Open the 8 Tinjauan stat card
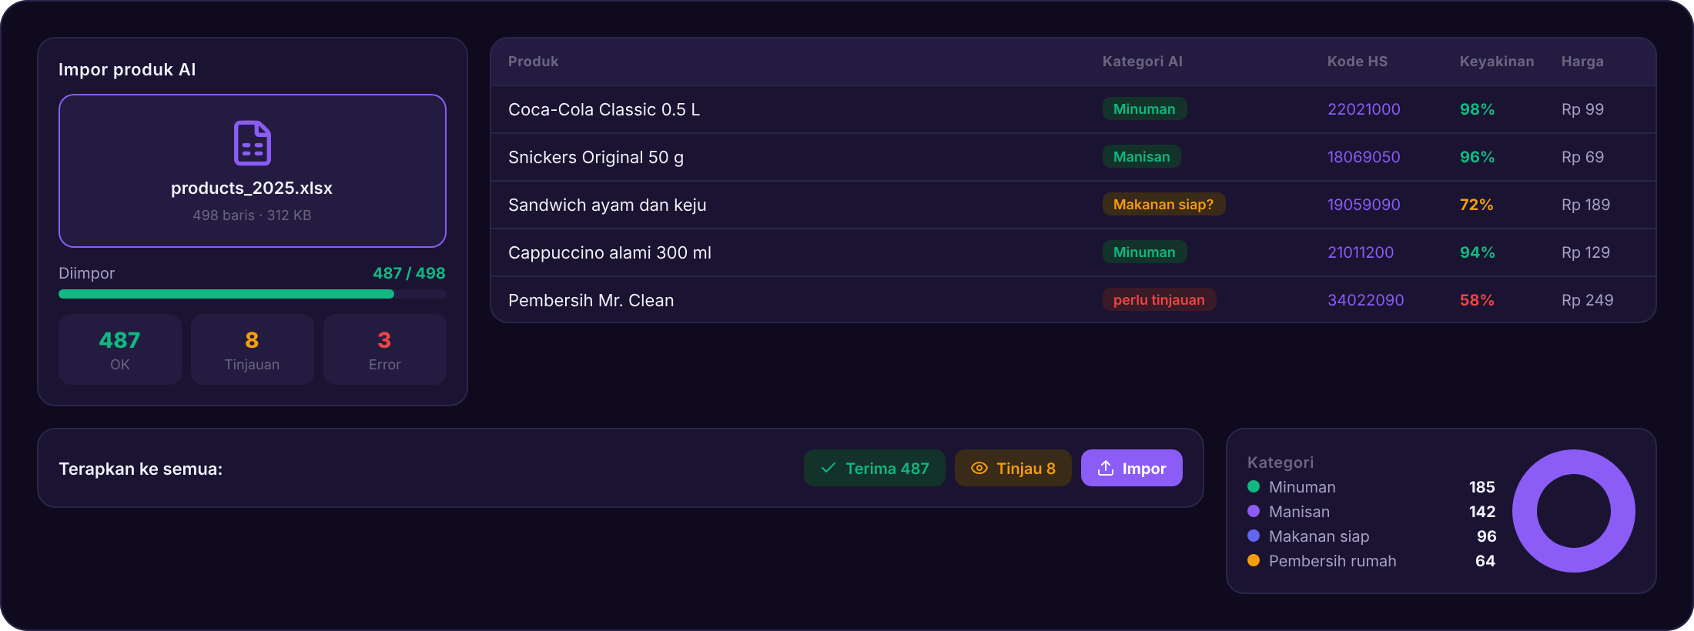Viewport: 1694px width, 631px height. [253, 349]
